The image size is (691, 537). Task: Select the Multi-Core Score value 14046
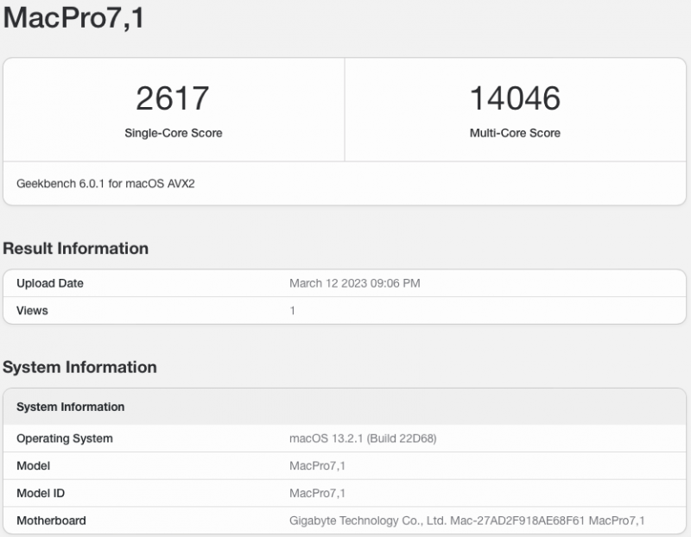pyautogui.click(x=517, y=98)
